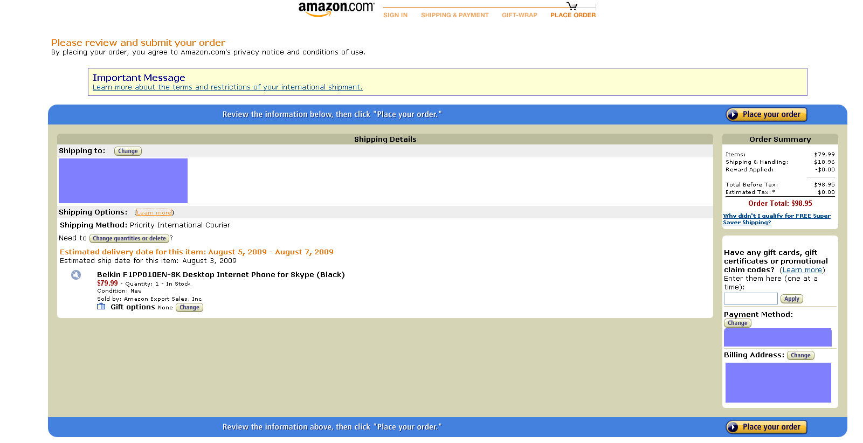Click the magnifier icon beside the Belkin item
Viewport: 863px width, 443px height.
pyautogui.click(x=76, y=275)
